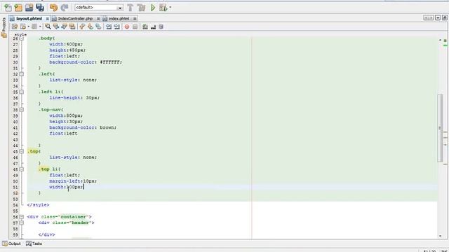Click the scroll document tabs button
The width and height of the screenshot is (449, 252).
429,17
